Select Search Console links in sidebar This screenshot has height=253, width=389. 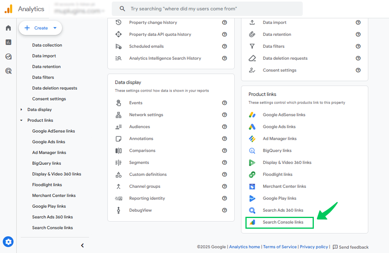(53, 228)
